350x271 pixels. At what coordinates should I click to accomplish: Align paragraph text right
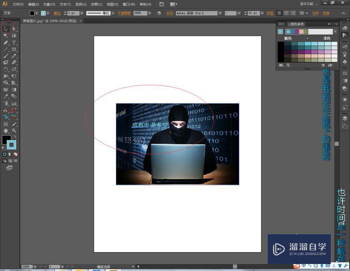(x=293, y=13)
